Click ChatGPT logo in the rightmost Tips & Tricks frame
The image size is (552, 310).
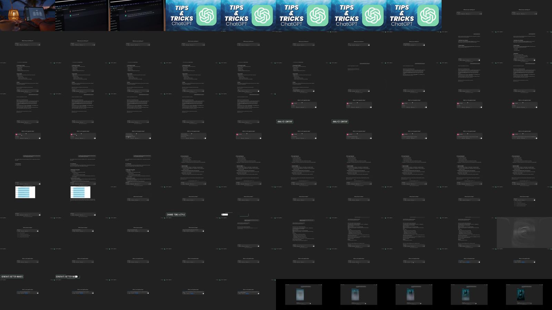click(427, 15)
